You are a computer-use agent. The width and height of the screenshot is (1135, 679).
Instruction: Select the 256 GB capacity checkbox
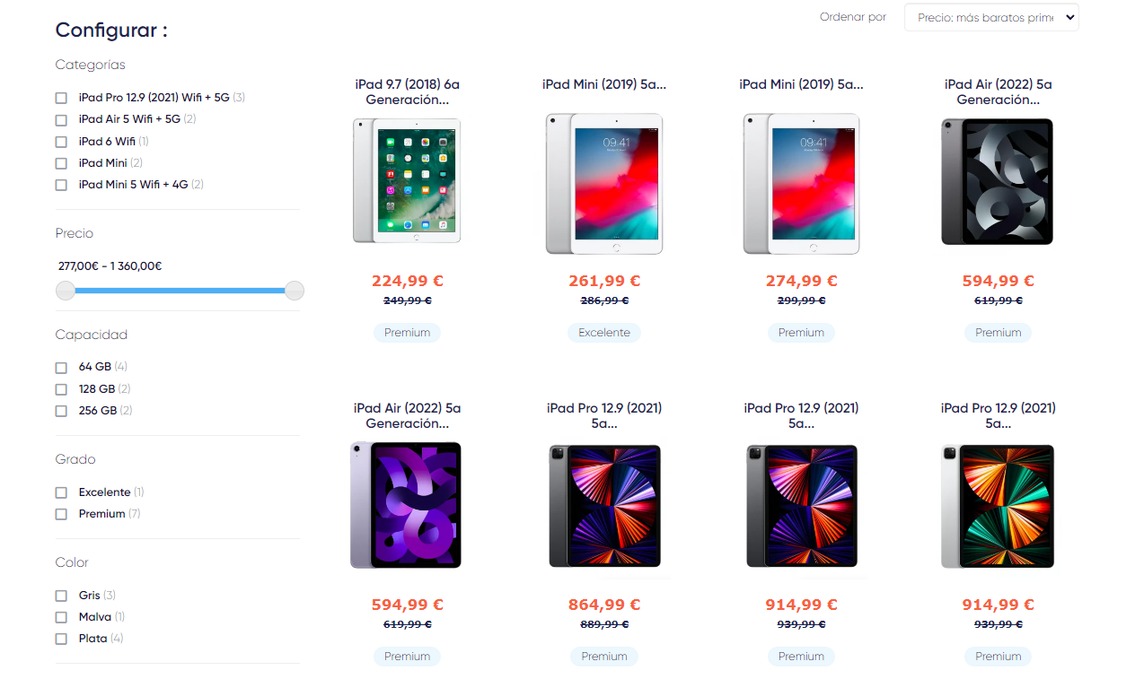(61, 411)
